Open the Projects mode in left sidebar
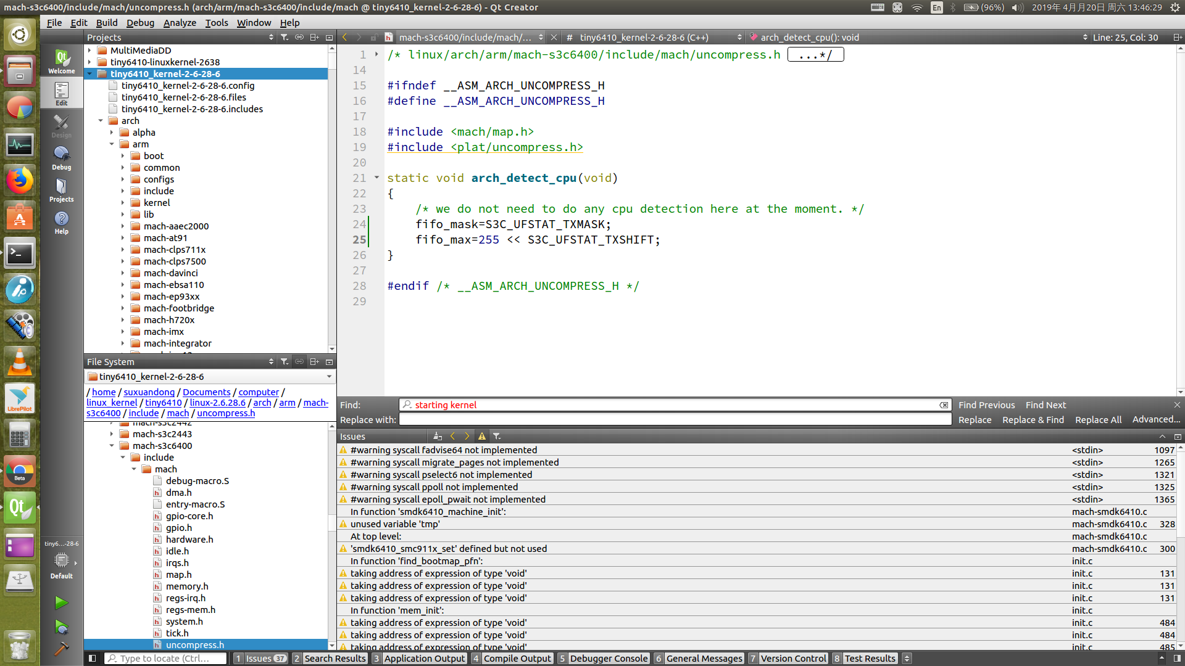The width and height of the screenshot is (1185, 666). point(61,190)
